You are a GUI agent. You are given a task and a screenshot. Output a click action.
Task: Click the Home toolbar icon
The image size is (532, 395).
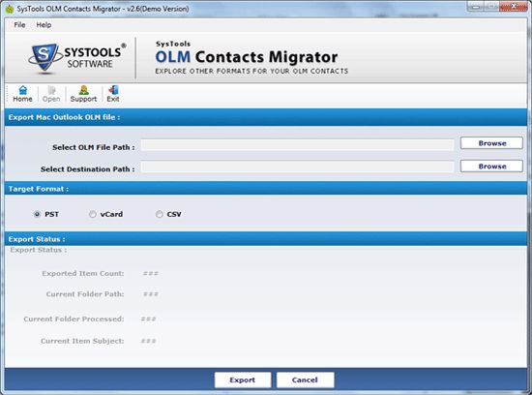(x=22, y=94)
